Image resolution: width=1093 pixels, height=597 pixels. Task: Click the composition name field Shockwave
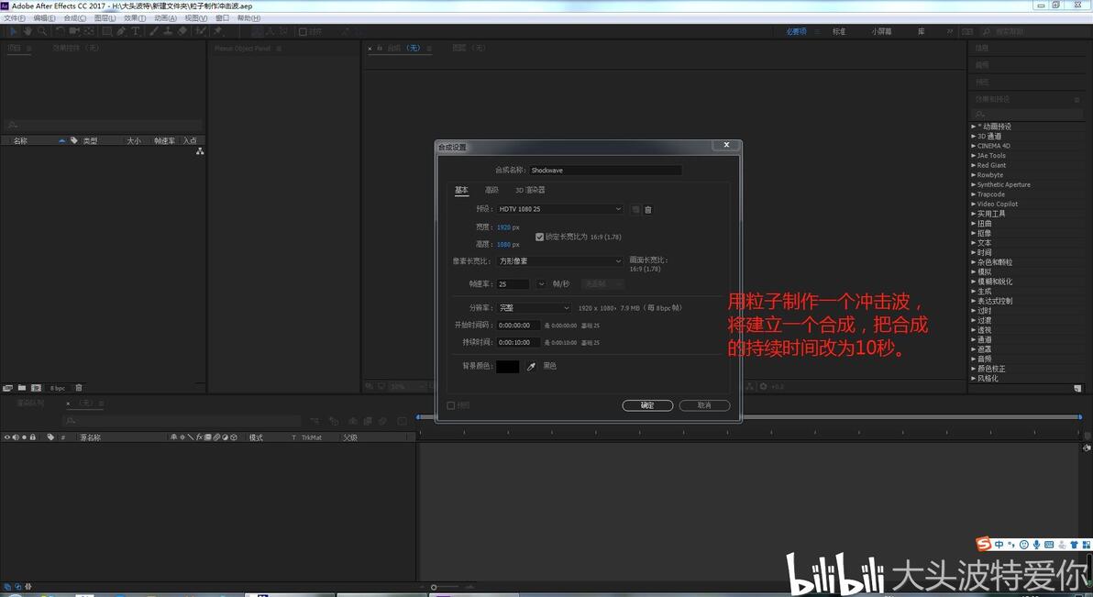605,171
